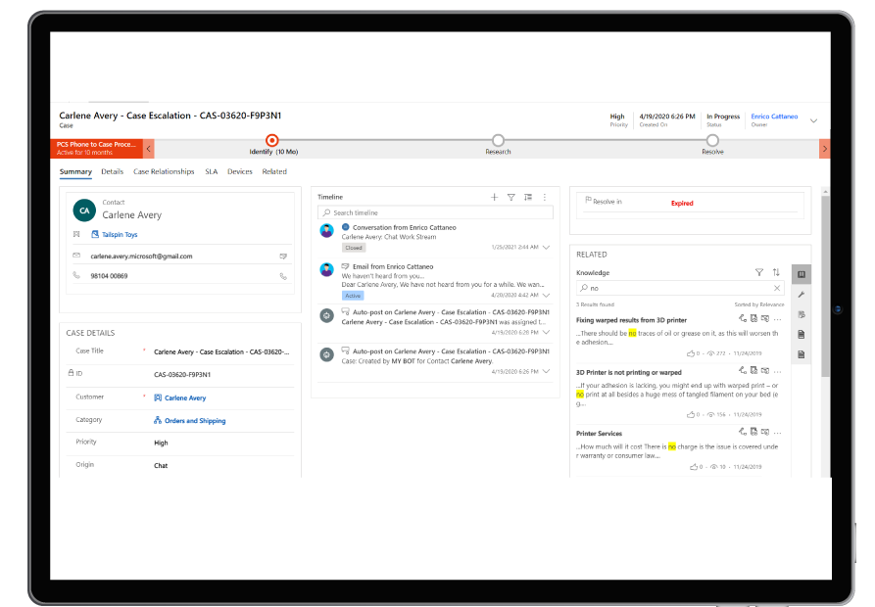This screenshot has width=875, height=607.
Task: Link the 'Printer Services' article to case
Action: click(x=742, y=432)
